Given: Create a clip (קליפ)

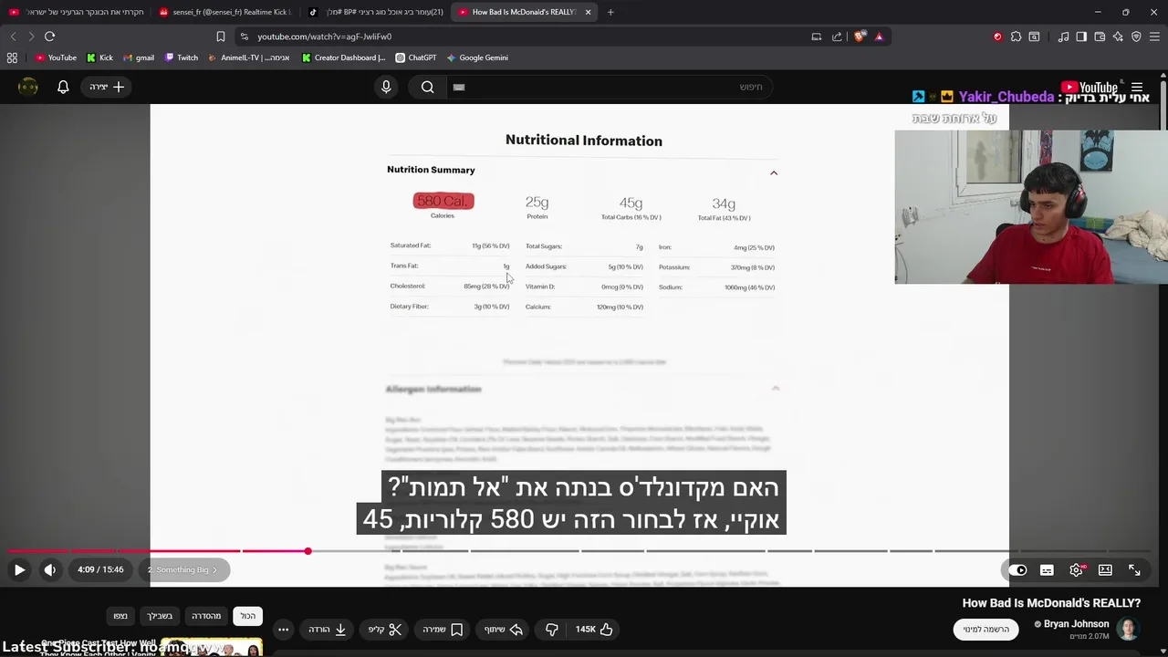Looking at the screenshot, I should click(385, 630).
